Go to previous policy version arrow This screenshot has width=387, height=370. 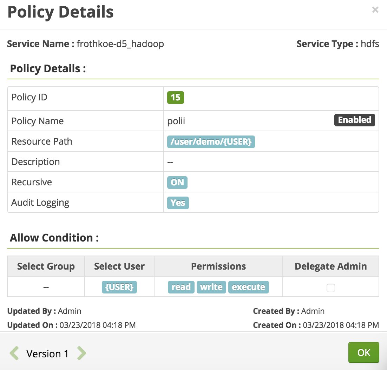pos(14,353)
